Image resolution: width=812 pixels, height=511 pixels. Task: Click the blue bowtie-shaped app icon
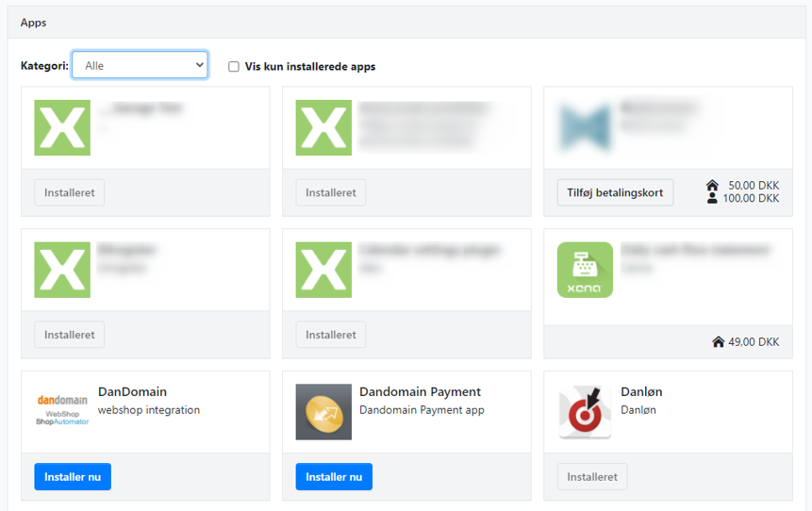pos(585,127)
